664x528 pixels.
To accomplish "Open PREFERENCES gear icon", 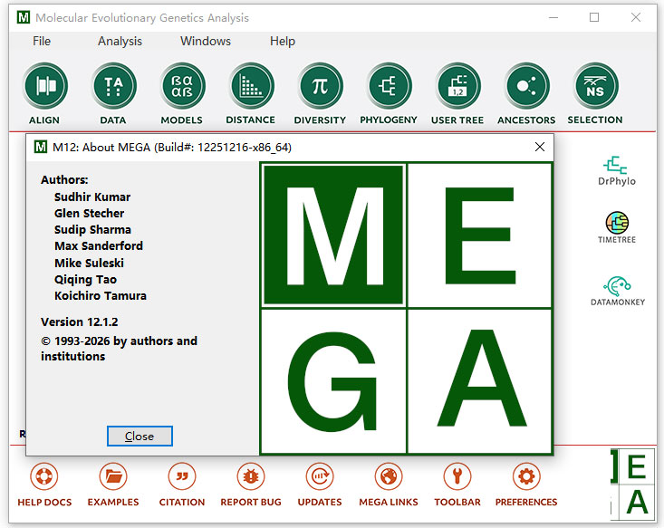I will [x=526, y=476].
